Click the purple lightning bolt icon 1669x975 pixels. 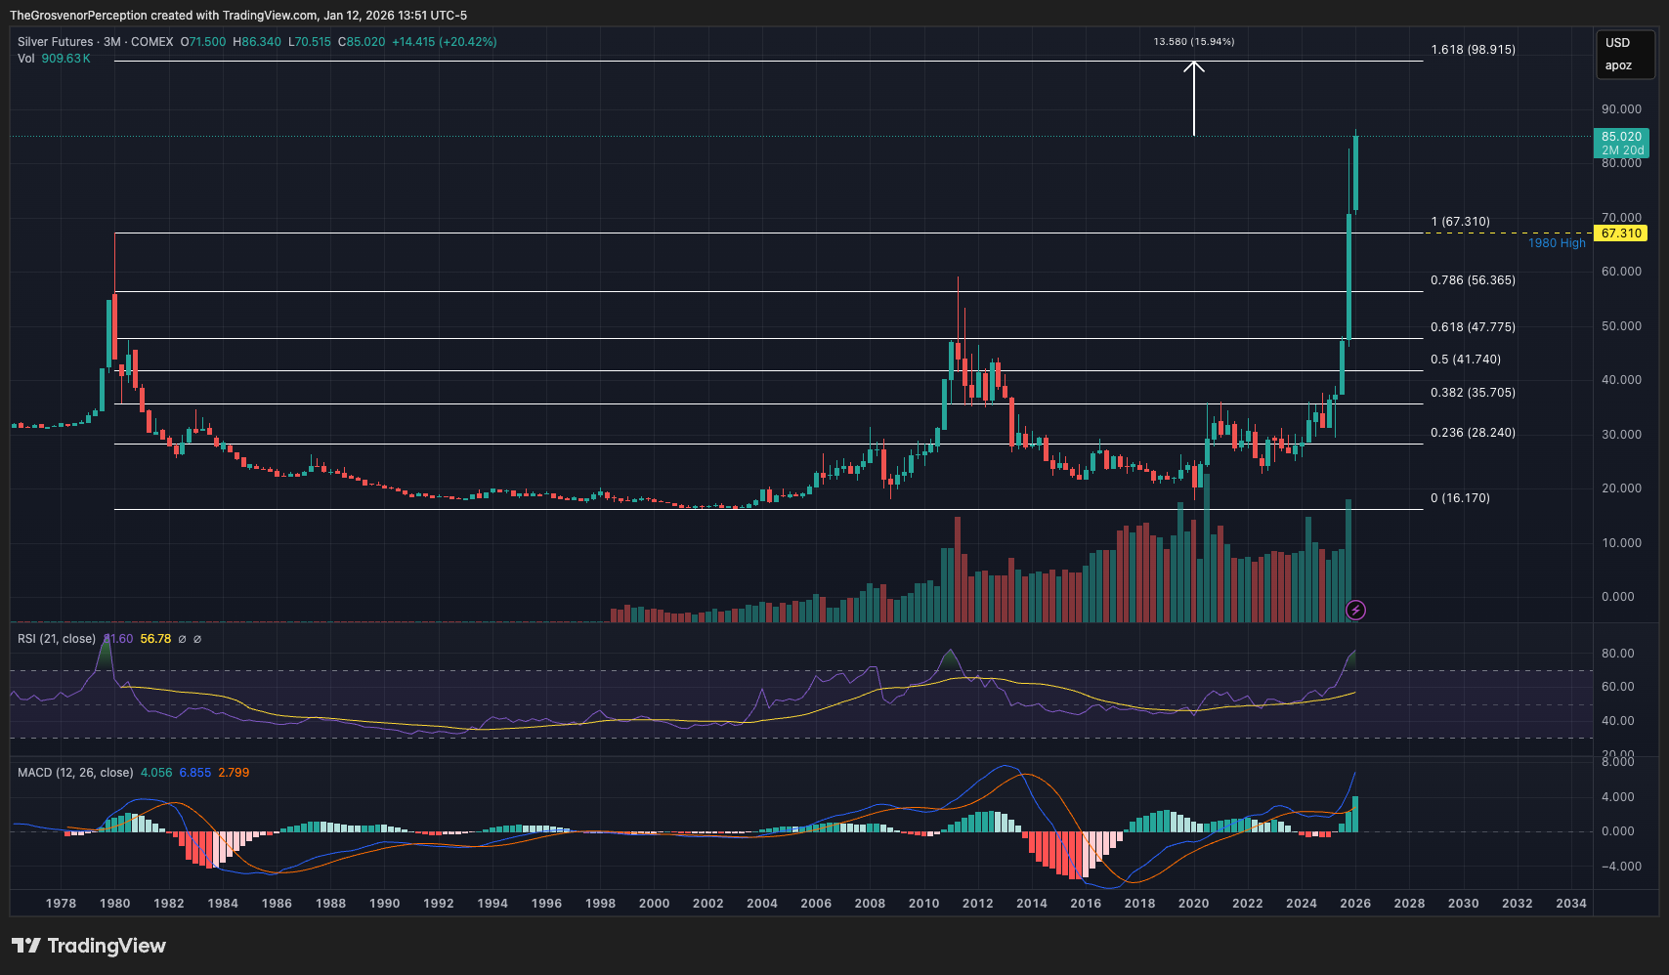[1355, 611]
